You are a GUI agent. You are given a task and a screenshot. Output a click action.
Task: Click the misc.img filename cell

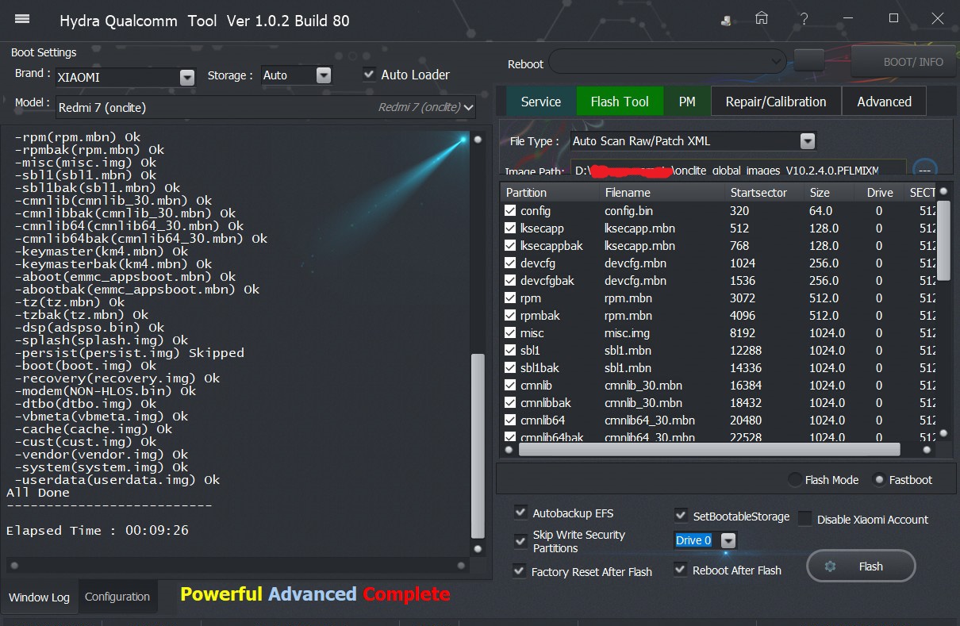pos(627,332)
